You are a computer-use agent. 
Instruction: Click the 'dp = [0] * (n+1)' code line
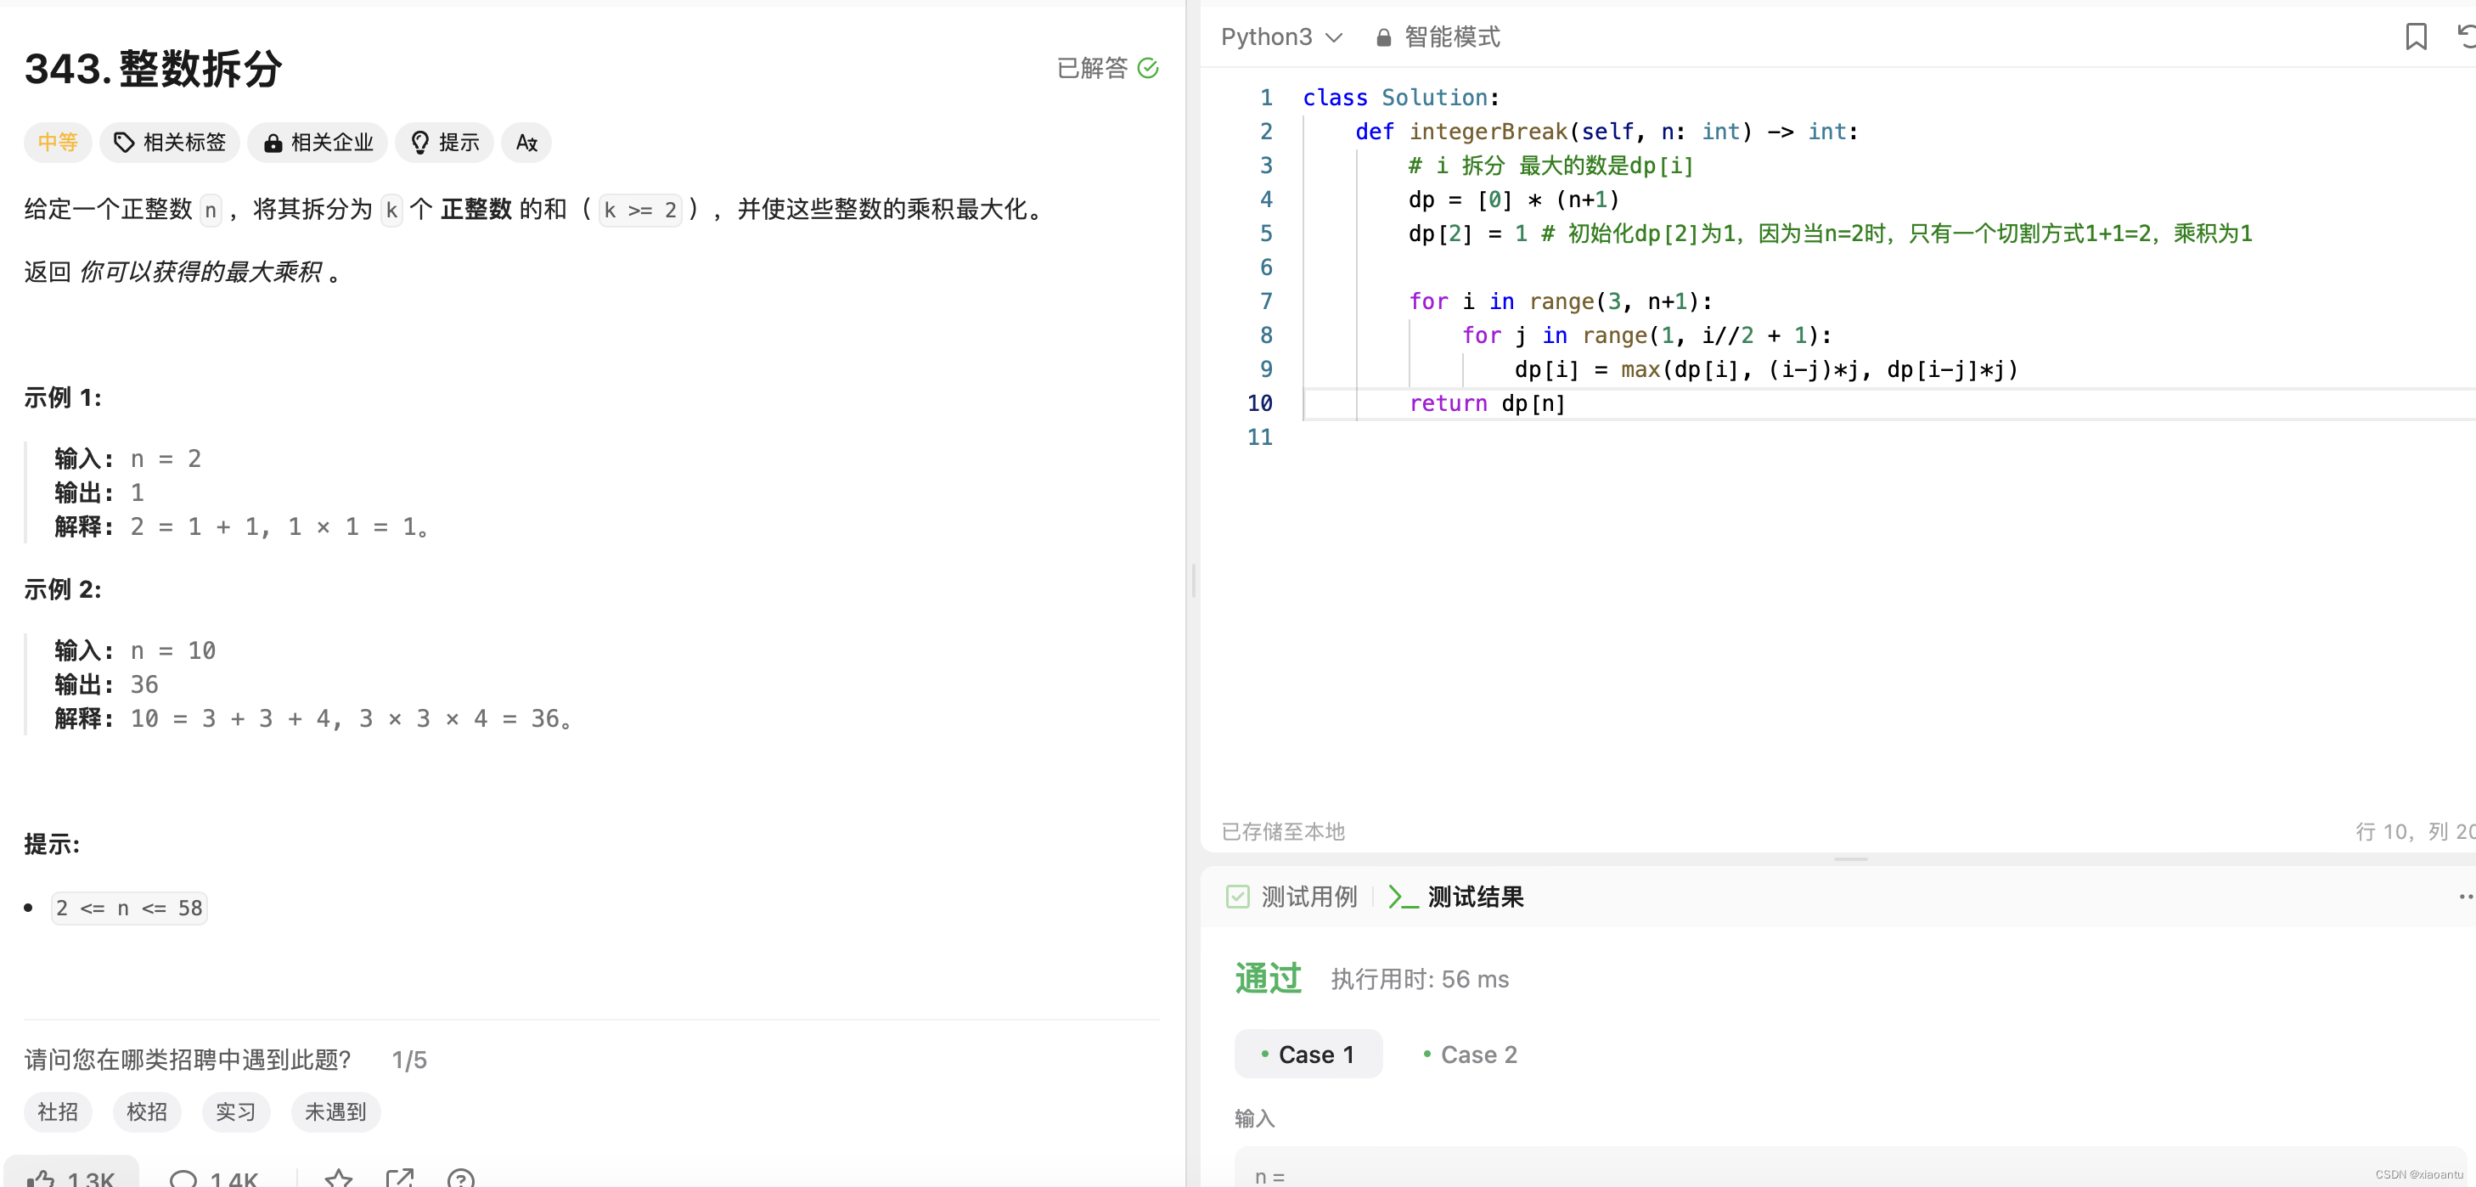point(1514,200)
